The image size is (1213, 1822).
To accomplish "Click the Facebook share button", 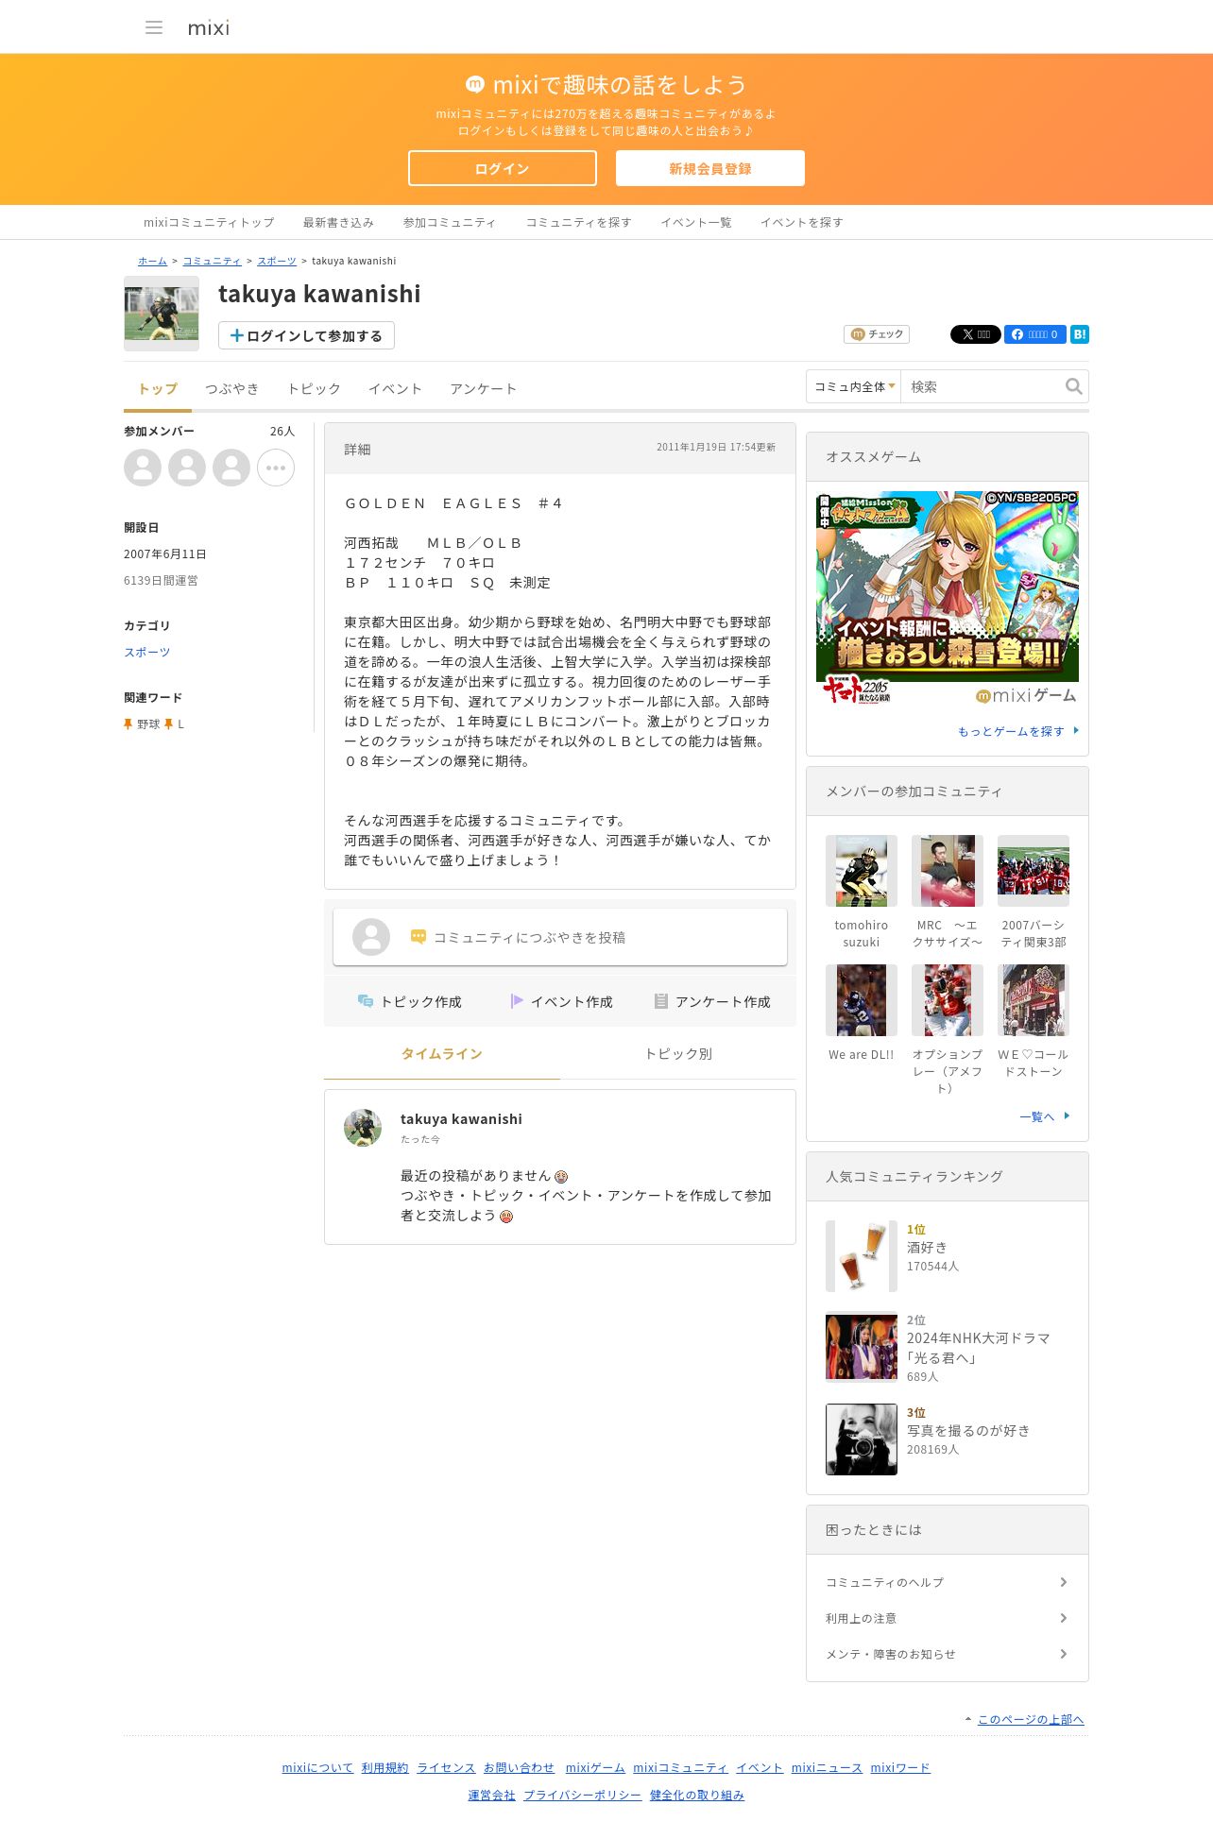I will 1034,334.
